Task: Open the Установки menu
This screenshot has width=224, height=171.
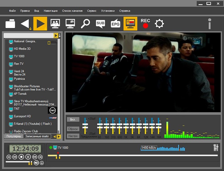Action: coord(108,11)
